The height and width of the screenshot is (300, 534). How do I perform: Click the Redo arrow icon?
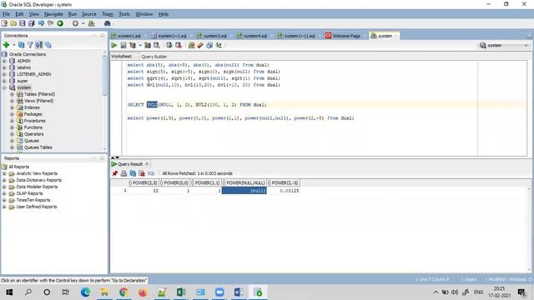click(x=50, y=23)
